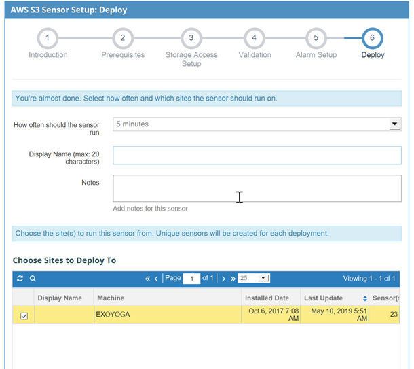Sort by Last Update column header
Image resolution: width=414 pixels, height=369 pixels.
coord(335,298)
